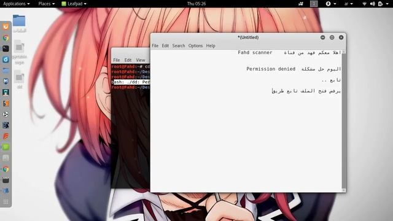The image size is (393, 221).
Task: Click the highlighted 'bash: ./dd:' terminal line
Action: tap(131, 82)
